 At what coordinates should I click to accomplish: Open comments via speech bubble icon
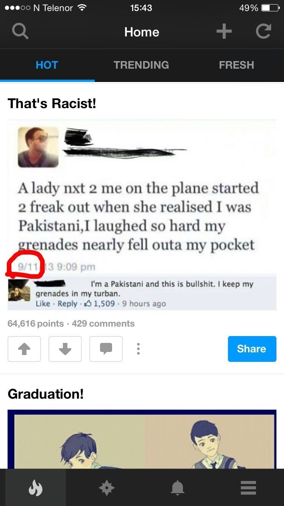106,349
